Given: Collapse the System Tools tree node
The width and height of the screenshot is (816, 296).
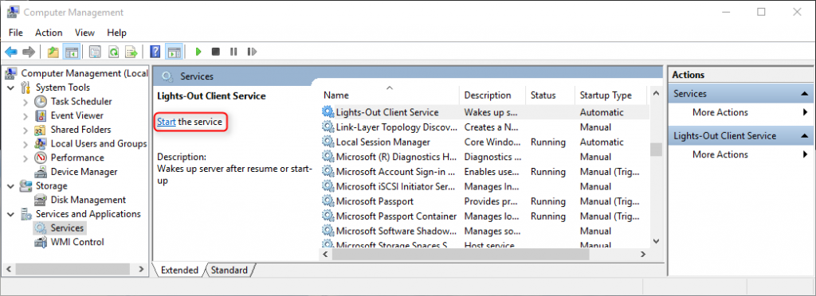Looking at the screenshot, I should tap(11, 88).
